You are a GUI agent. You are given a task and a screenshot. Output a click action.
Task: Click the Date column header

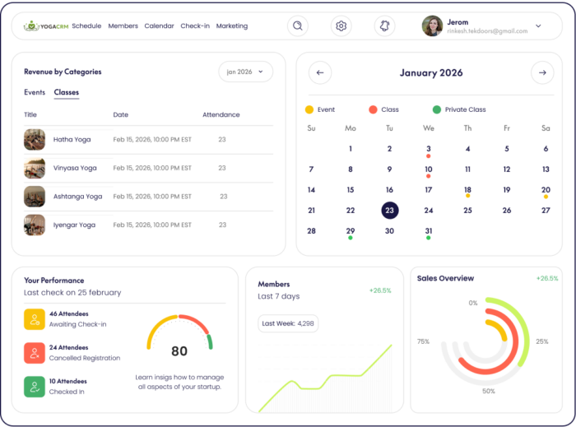pyautogui.click(x=120, y=114)
